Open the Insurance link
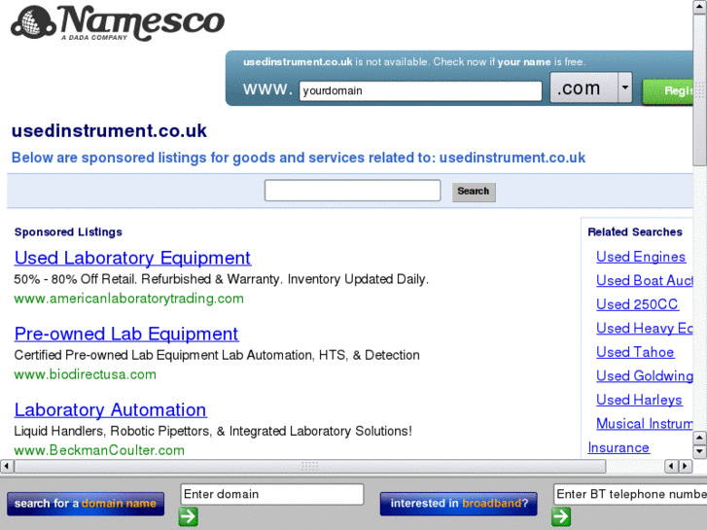 tap(619, 448)
